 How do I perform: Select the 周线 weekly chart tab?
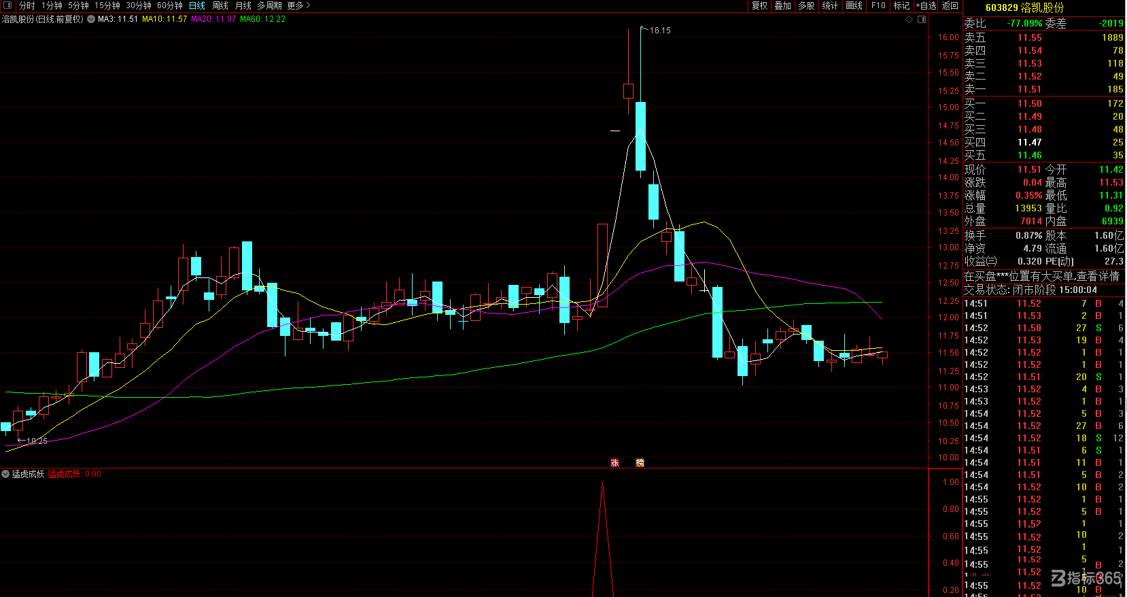(x=220, y=5)
